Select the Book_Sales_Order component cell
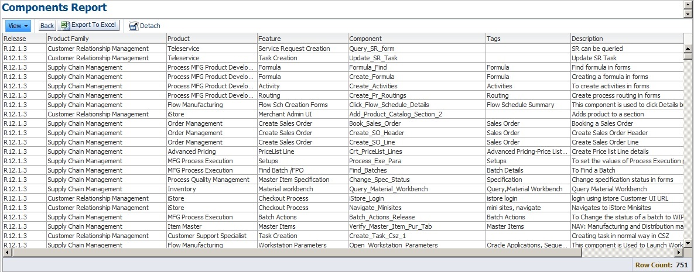Image resolution: width=694 pixels, height=272 pixels. [x=417, y=123]
